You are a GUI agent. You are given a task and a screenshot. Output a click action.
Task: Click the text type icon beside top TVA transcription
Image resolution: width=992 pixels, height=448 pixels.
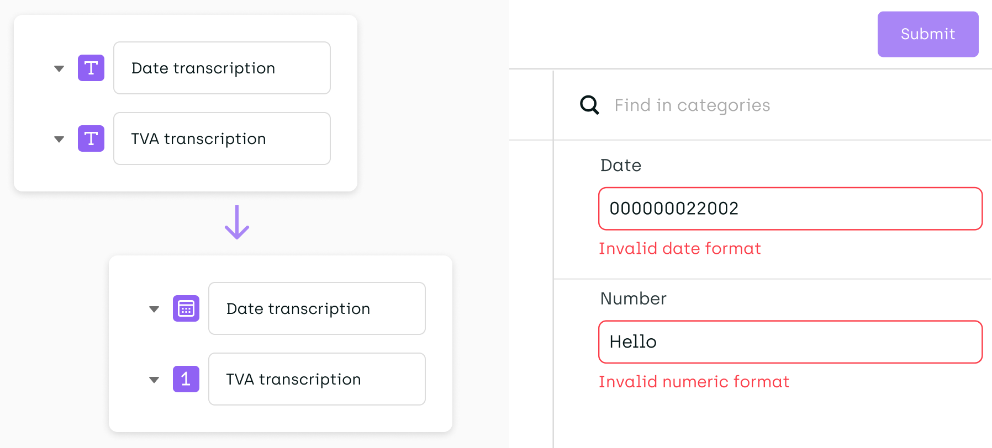pyautogui.click(x=91, y=138)
